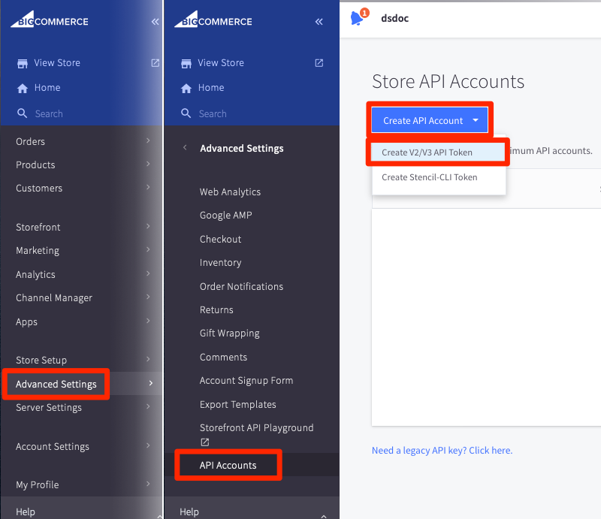Image resolution: width=601 pixels, height=519 pixels.
Task: Expand the Storefront menu chevron
Action: [x=148, y=226]
